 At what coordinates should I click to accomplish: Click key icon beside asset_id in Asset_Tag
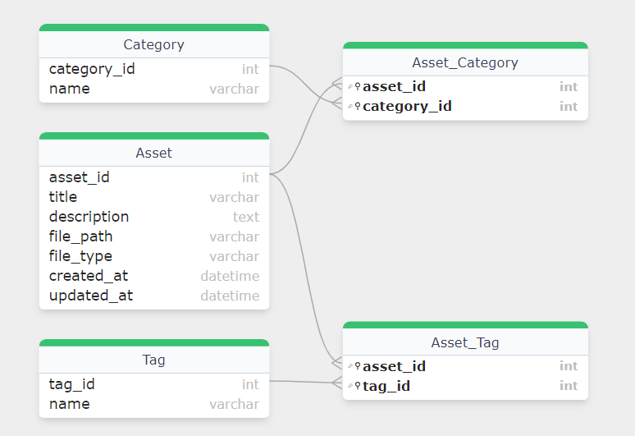tap(357, 366)
